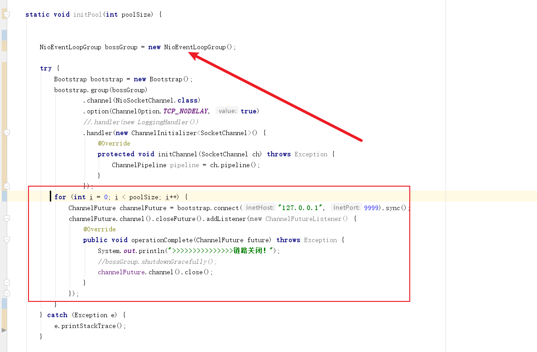
Task: Click the bossGroup variable declaration name
Action: pos(121,47)
